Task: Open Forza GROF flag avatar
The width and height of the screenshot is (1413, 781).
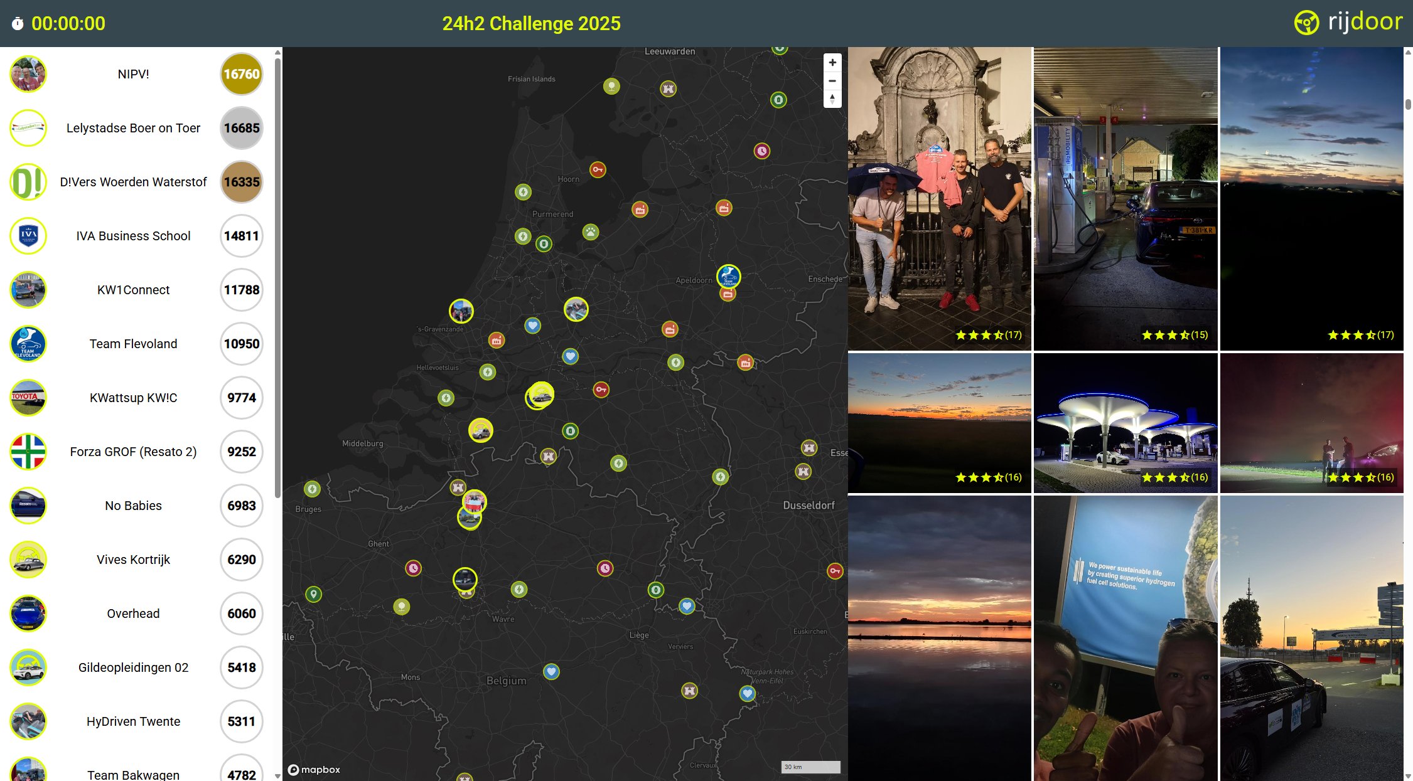Action: point(28,452)
